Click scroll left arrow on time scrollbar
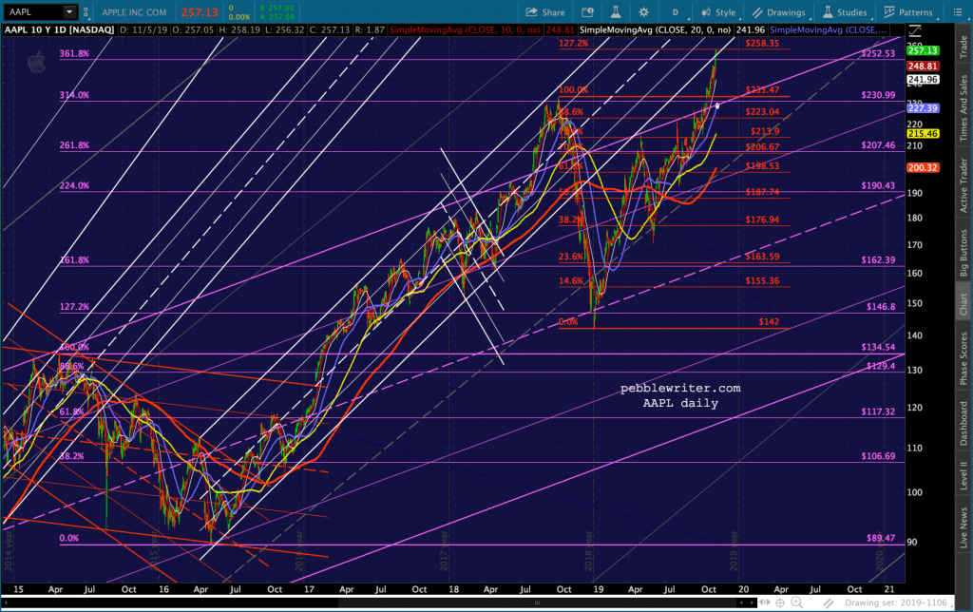973x612 pixels. [741, 602]
